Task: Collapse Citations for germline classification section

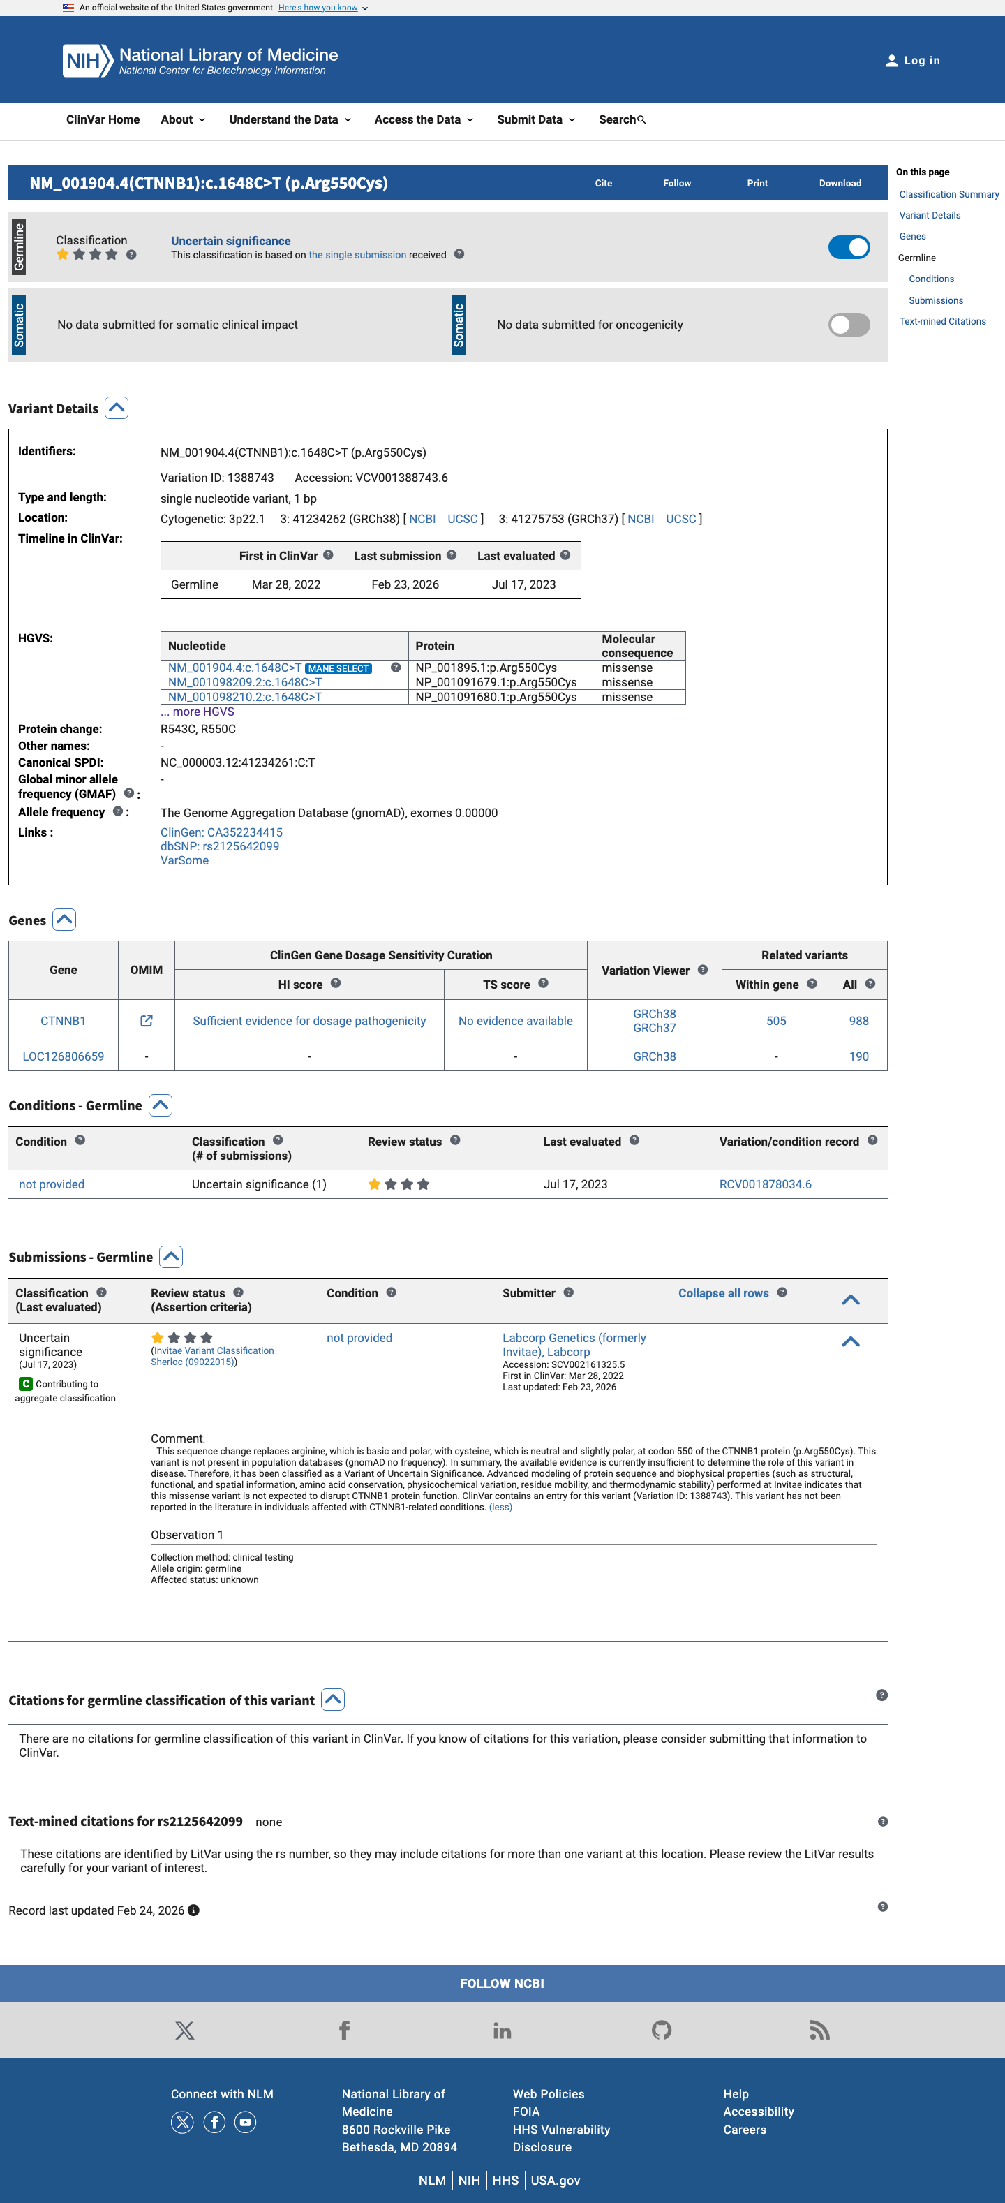Action: point(334,1700)
